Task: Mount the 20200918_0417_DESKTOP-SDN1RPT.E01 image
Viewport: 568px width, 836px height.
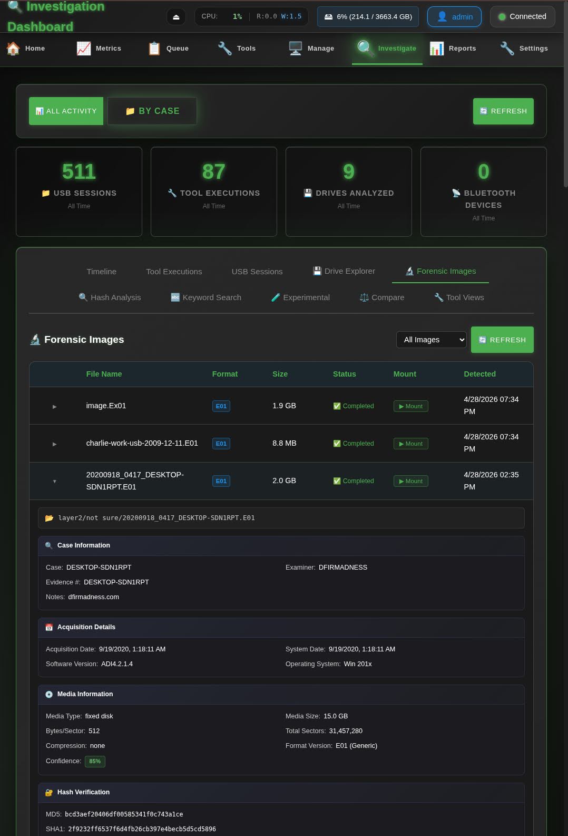Action: [410, 481]
